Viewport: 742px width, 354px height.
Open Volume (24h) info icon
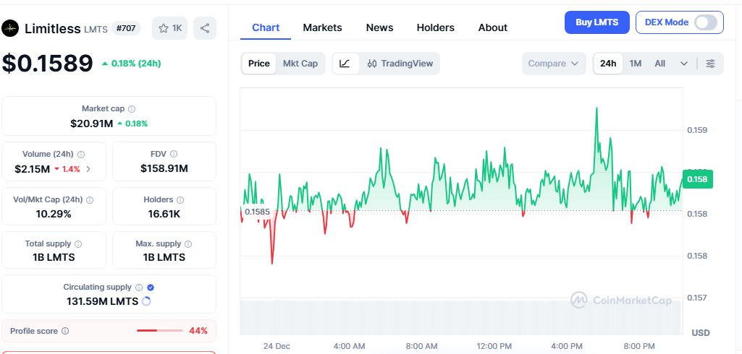coord(81,155)
